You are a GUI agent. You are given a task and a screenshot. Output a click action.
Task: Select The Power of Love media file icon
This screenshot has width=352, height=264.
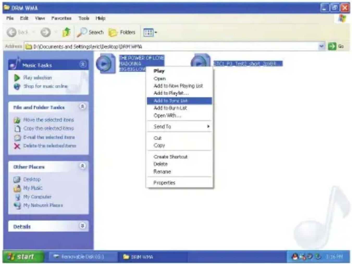pyautogui.click(x=105, y=63)
